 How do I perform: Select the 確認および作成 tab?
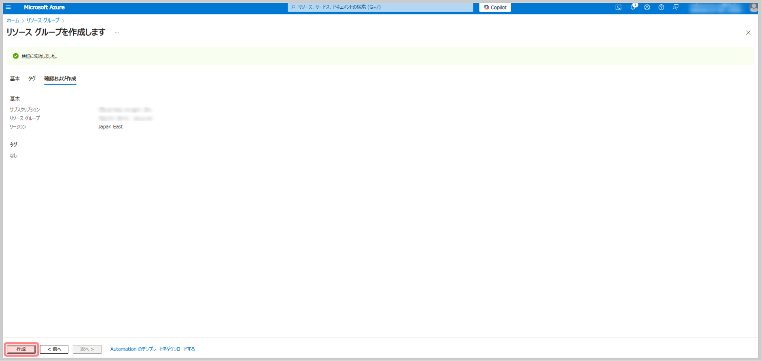point(60,78)
